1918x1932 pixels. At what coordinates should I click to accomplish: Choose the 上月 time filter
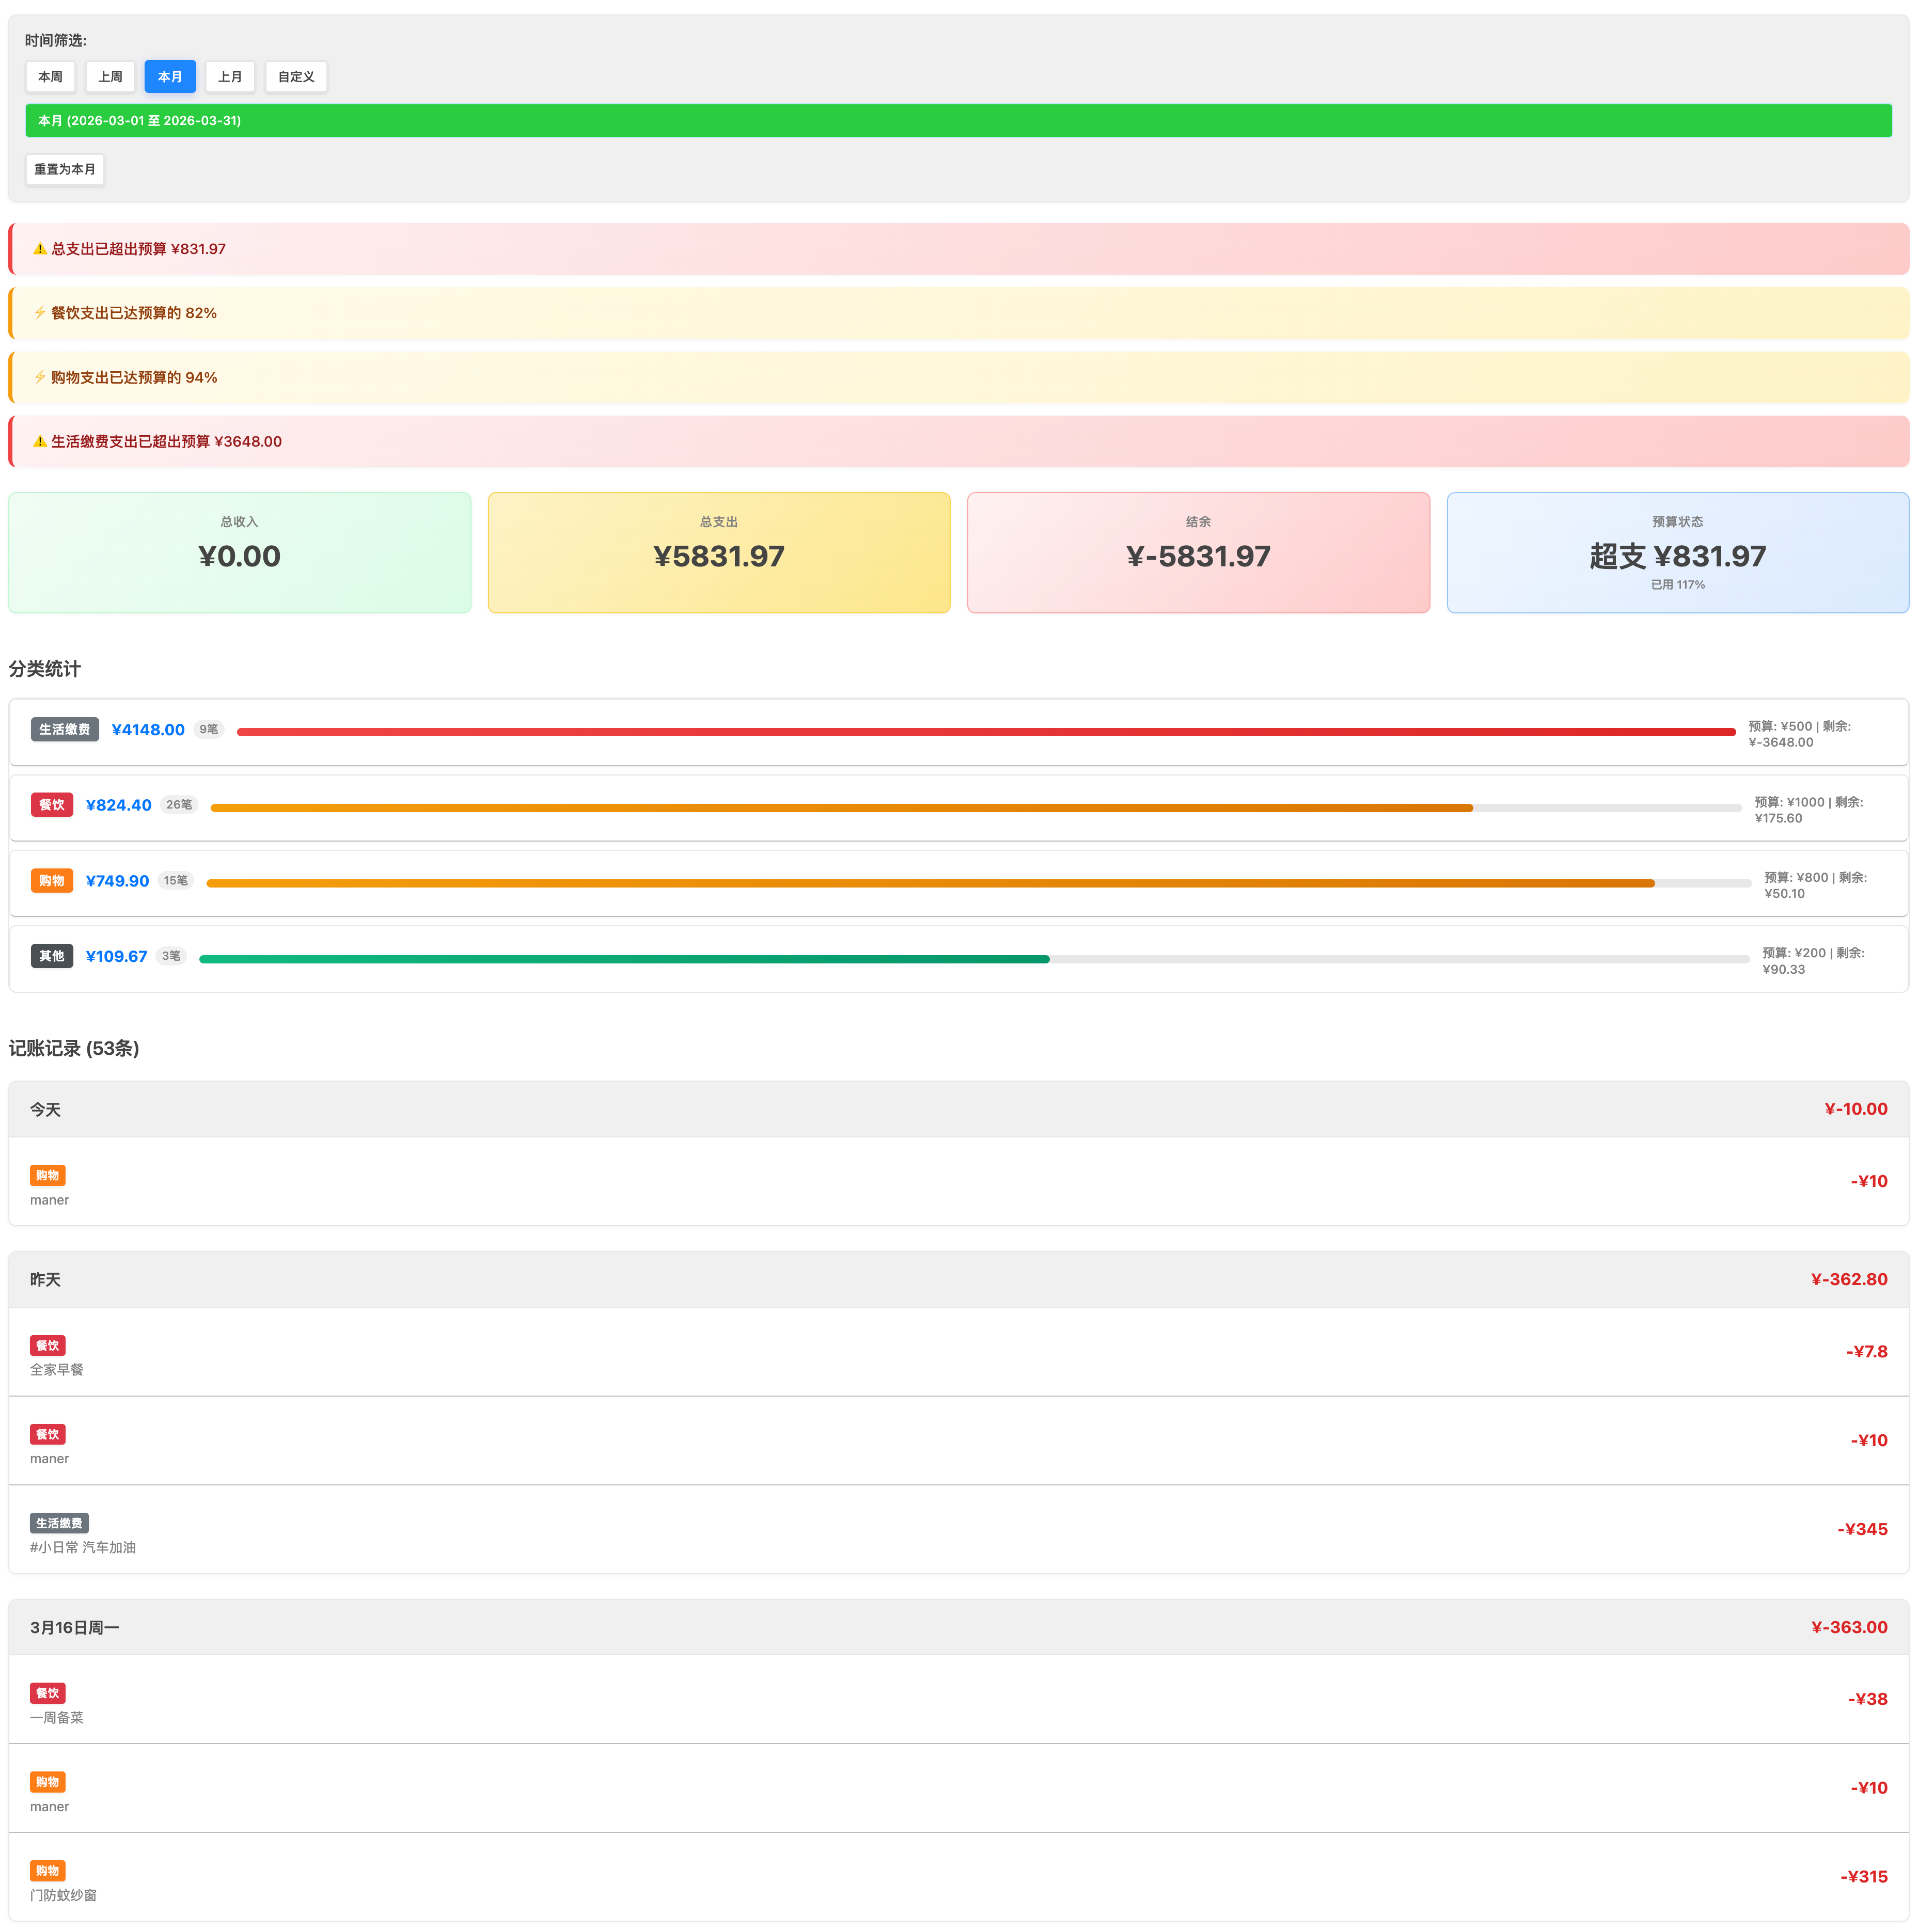[230, 77]
